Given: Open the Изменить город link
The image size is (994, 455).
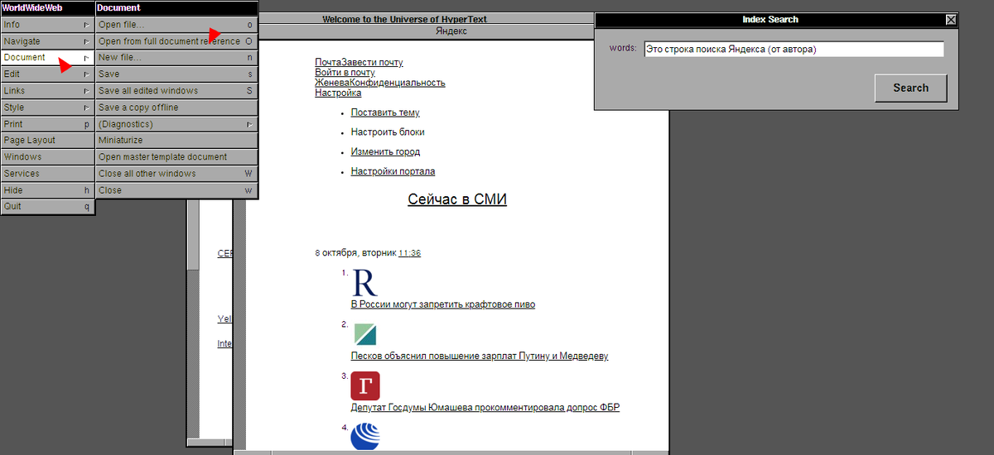Looking at the screenshot, I should [x=385, y=152].
